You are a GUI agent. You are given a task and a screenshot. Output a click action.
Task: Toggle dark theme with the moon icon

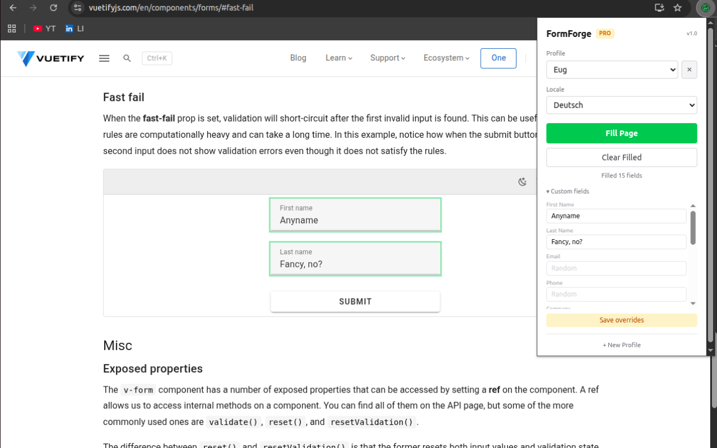click(522, 181)
